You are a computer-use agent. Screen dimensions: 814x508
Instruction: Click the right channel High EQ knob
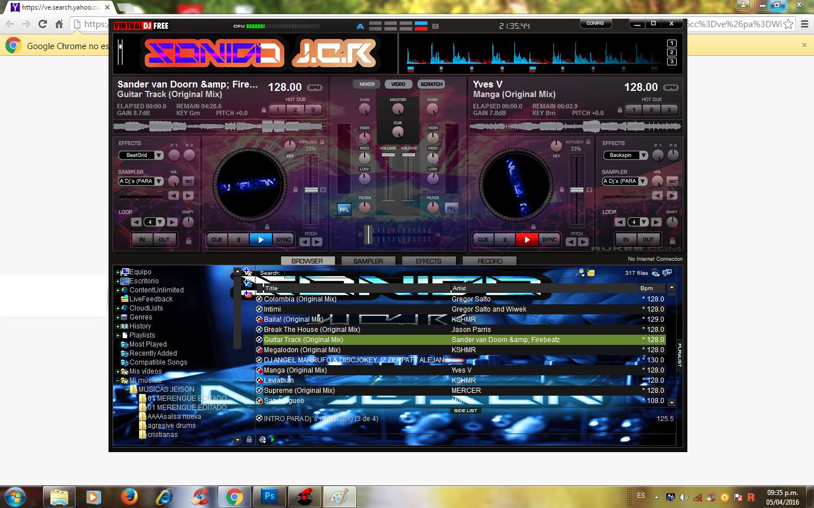433,137
